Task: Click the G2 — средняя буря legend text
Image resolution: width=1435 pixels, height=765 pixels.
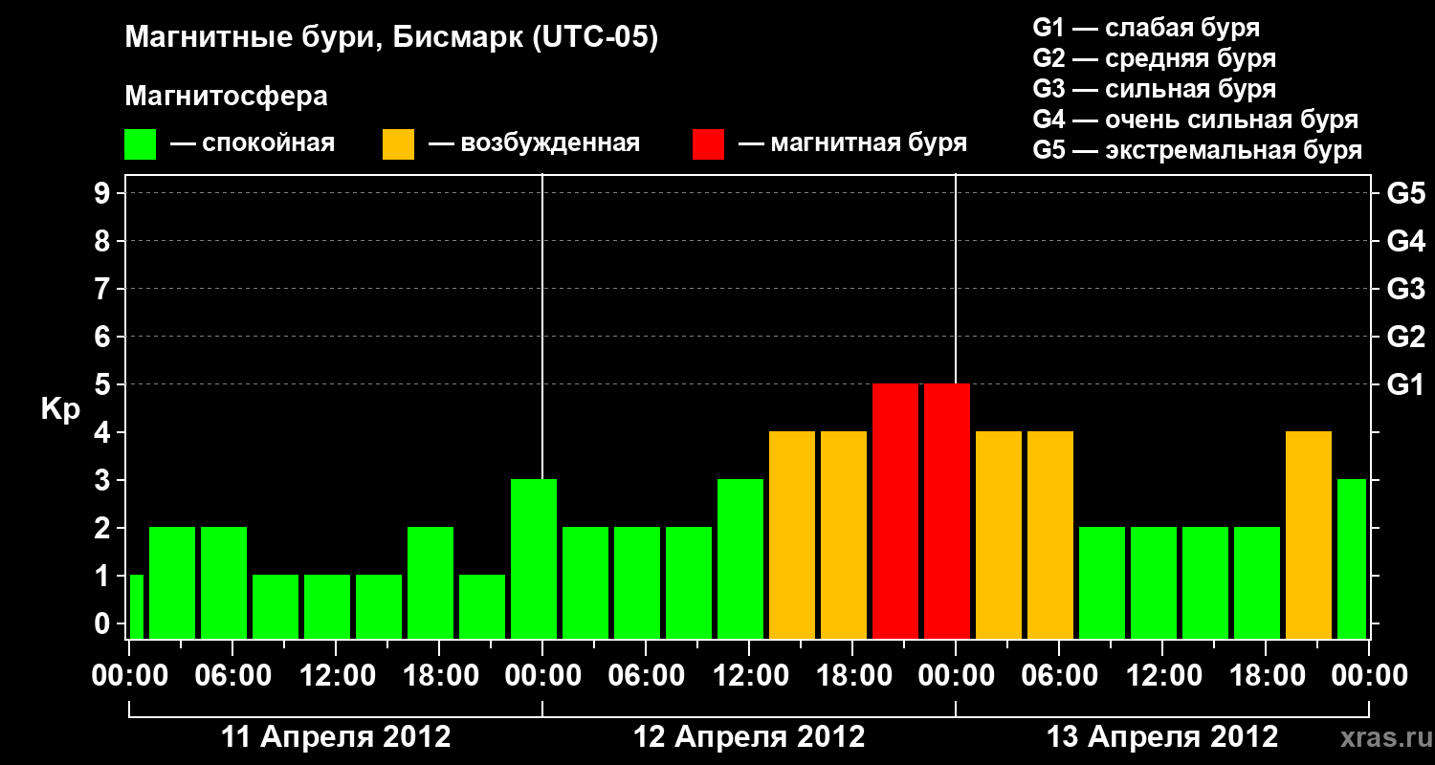Action: pyautogui.click(x=1154, y=58)
